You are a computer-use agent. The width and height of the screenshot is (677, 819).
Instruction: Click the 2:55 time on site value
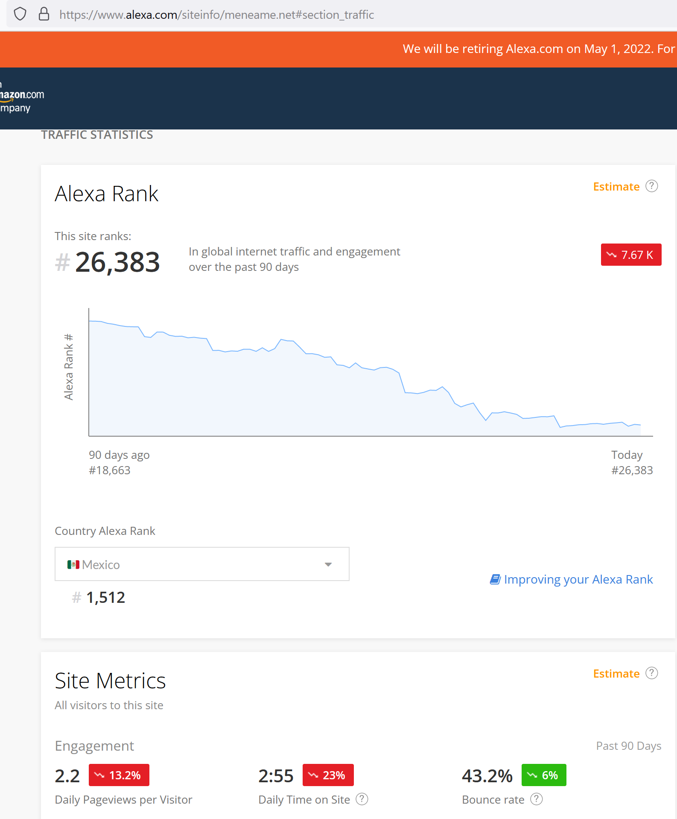click(276, 776)
